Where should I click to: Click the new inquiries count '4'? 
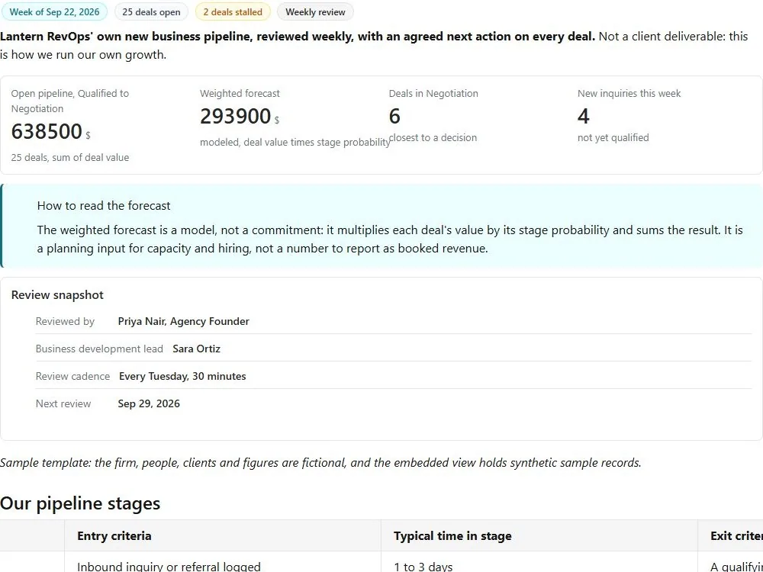pos(584,116)
